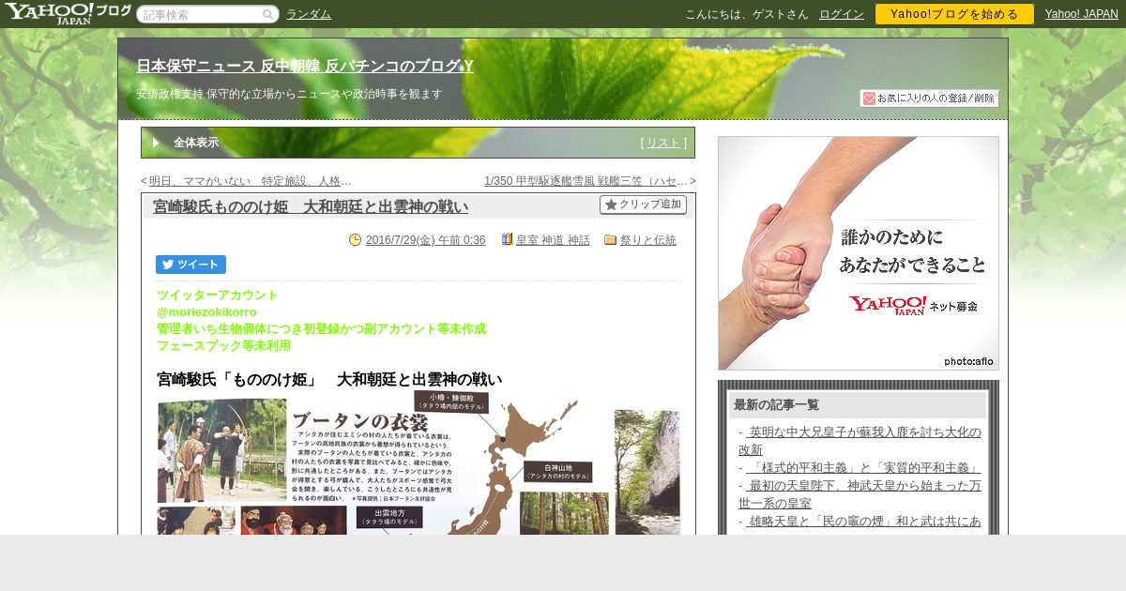Open the Yahoo! Japan Blog logo
The image size is (1126, 591).
68,13
